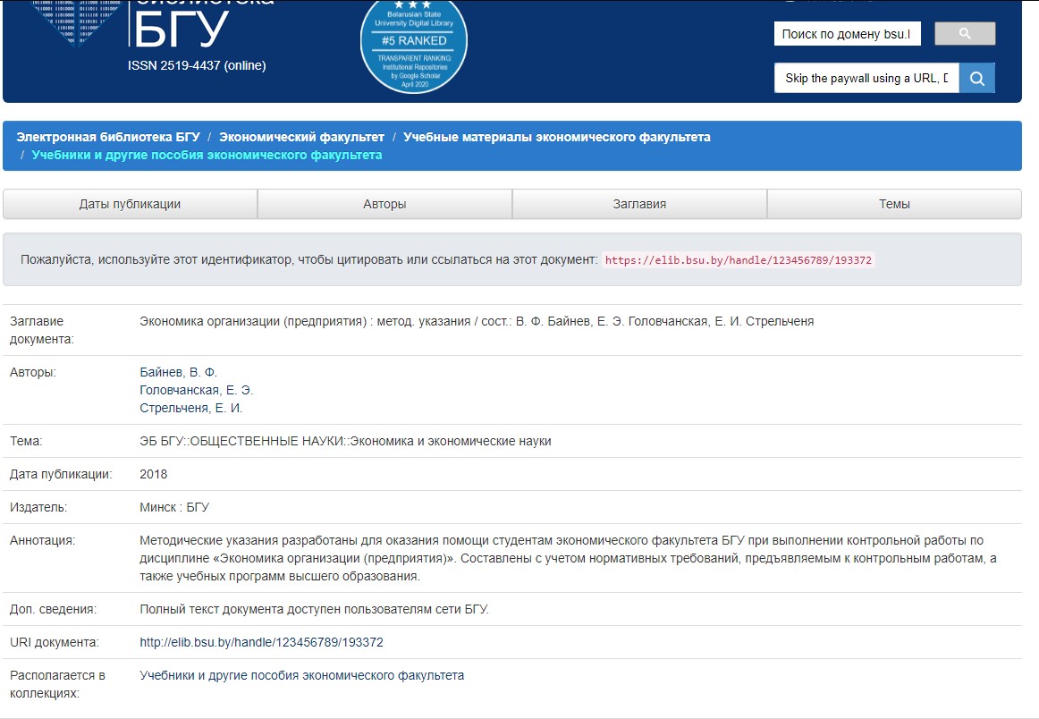Open the 'Темы' browse tab
The height and width of the screenshot is (719, 1039).
pyautogui.click(x=894, y=204)
